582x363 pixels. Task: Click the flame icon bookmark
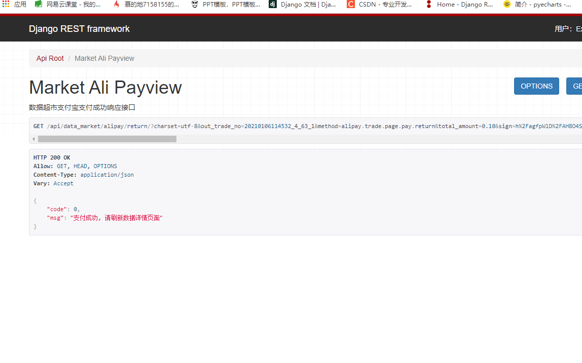click(117, 4)
